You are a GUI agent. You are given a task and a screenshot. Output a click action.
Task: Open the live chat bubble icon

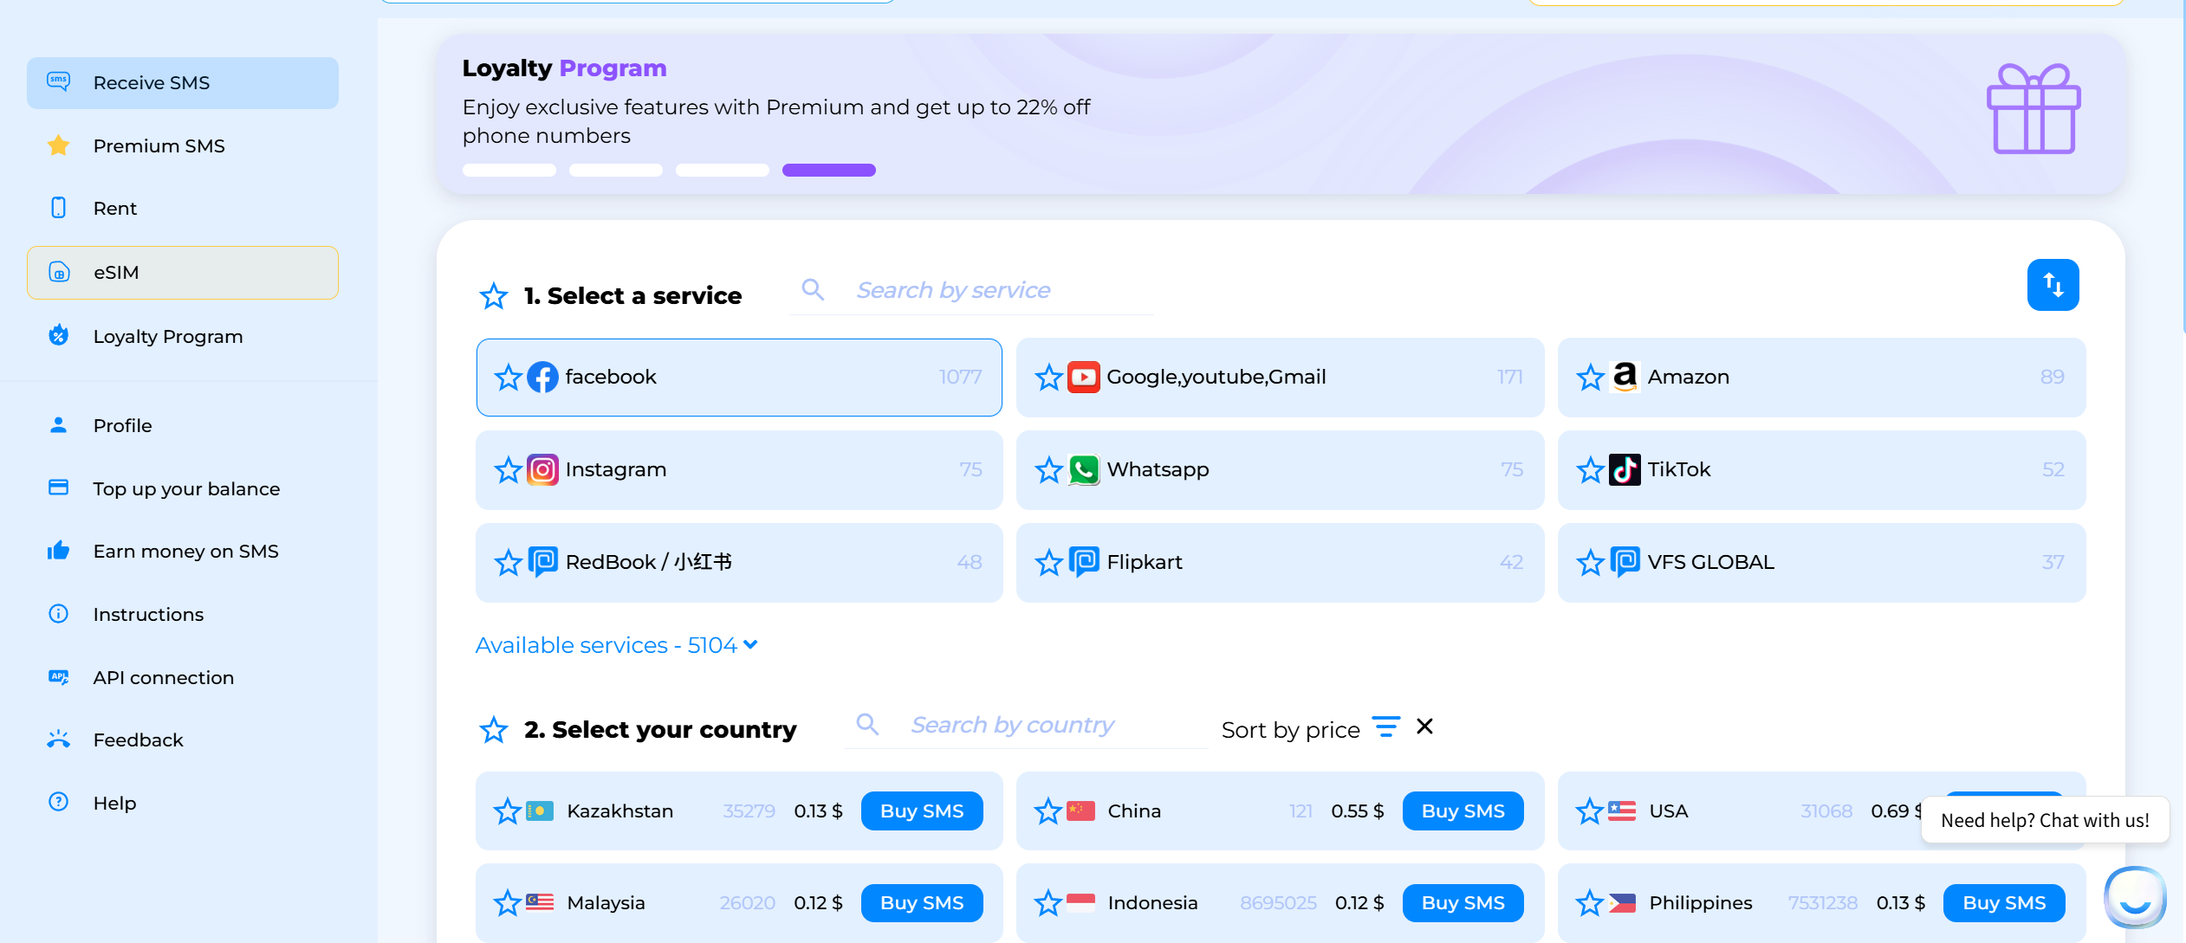tap(2135, 896)
